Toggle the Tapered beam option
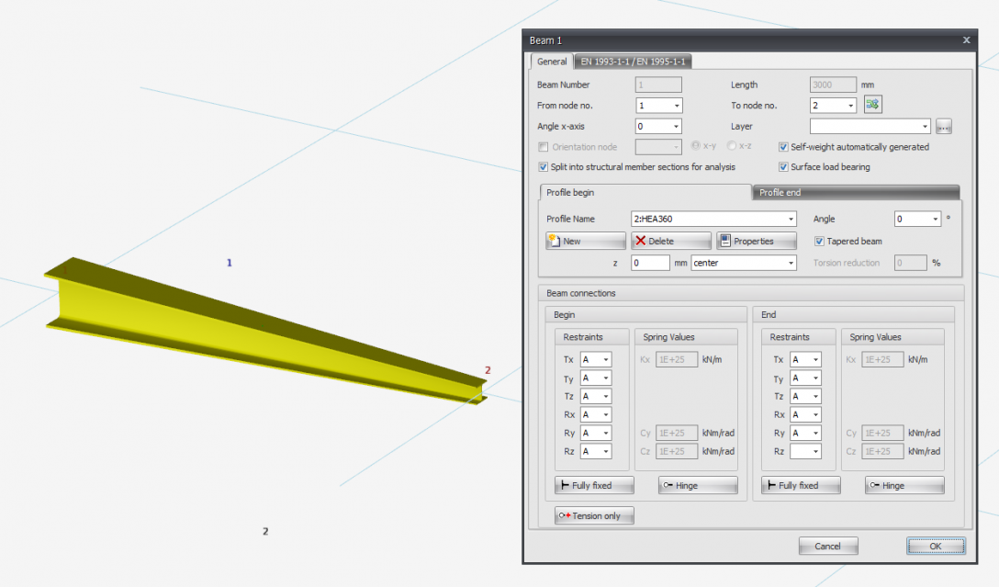The height and width of the screenshot is (587, 999). coord(818,240)
